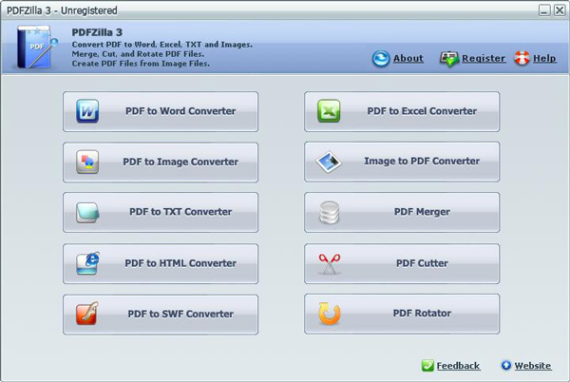Click the Excel icon on PDF to Excel
This screenshot has width=570, height=382.
(x=329, y=111)
